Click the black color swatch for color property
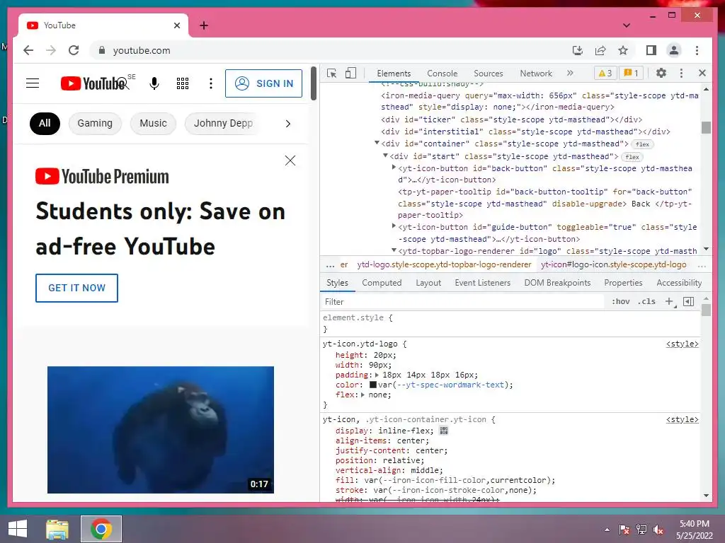 point(372,385)
